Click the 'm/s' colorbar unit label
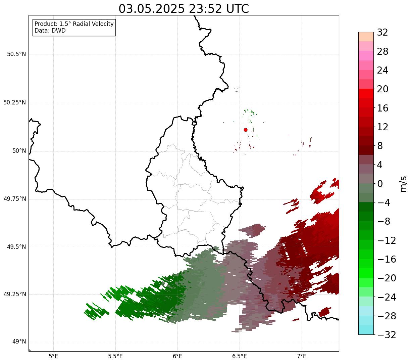 pyautogui.click(x=403, y=184)
